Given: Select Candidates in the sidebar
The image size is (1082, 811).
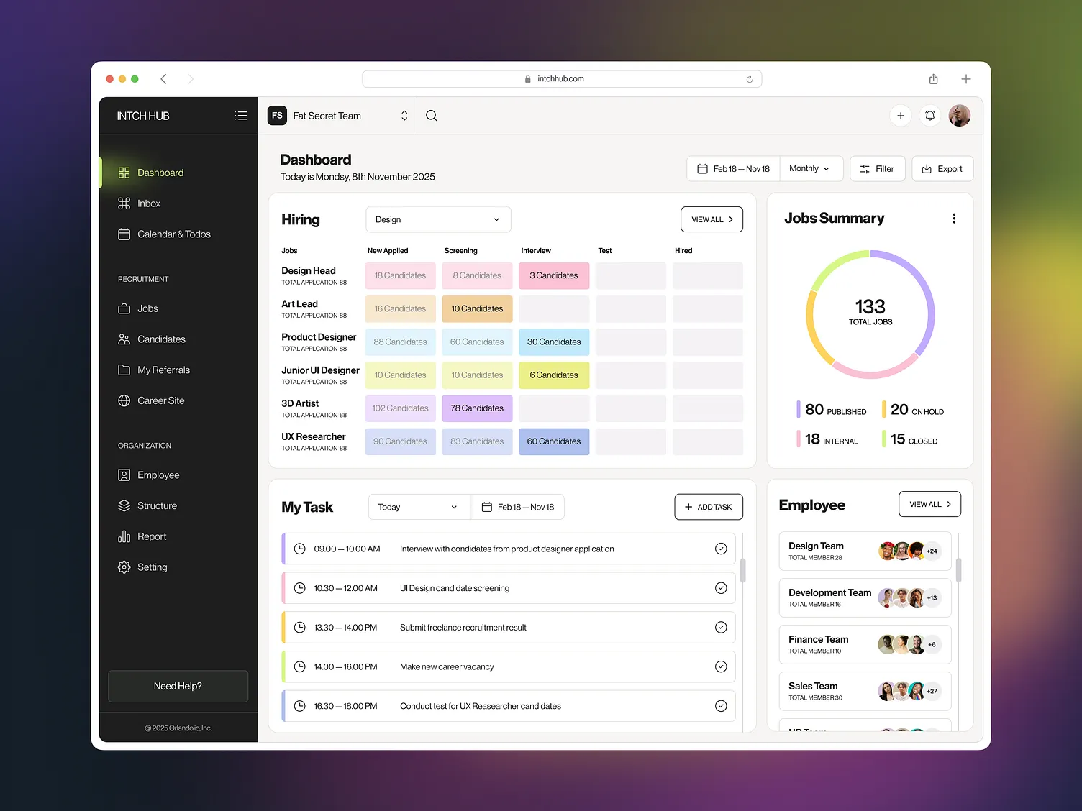Looking at the screenshot, I should (160, 339).
